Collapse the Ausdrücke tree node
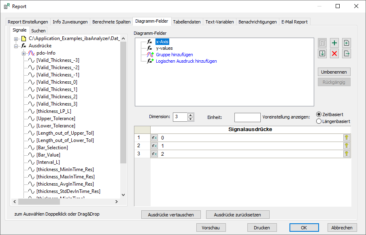Screen dimensions: 366x235 16,46
